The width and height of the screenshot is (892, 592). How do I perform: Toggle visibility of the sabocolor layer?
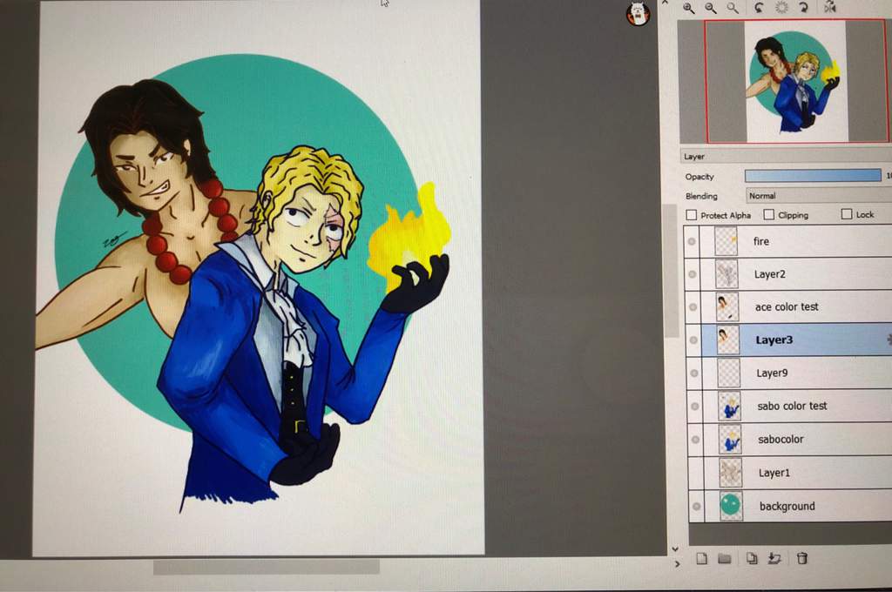695,439
